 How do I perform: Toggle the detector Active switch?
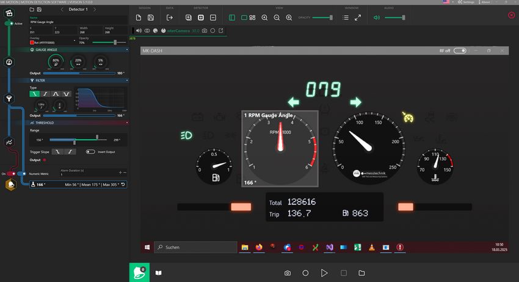pyautogui.click(x=9, y=23)
